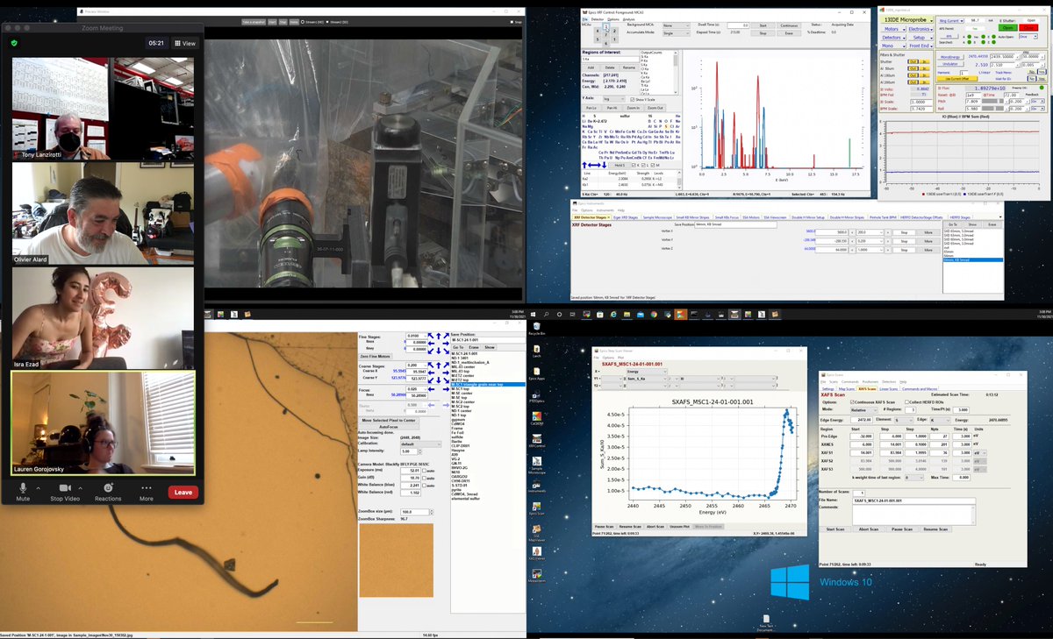Viewport: 1053px width, 639px height.
Task: Open Y Axis log scale dropdown
Action: pyautogui.click(x=613, y=99)
